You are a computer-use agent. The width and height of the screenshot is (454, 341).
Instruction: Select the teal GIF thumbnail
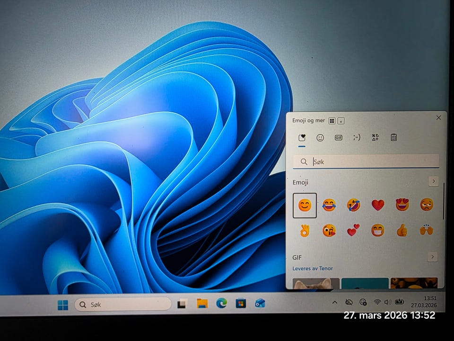365,283
